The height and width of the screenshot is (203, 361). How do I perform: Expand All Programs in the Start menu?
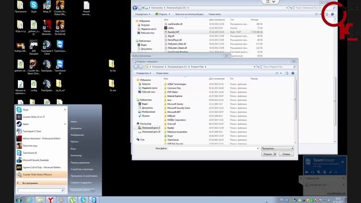click(41, 183)
